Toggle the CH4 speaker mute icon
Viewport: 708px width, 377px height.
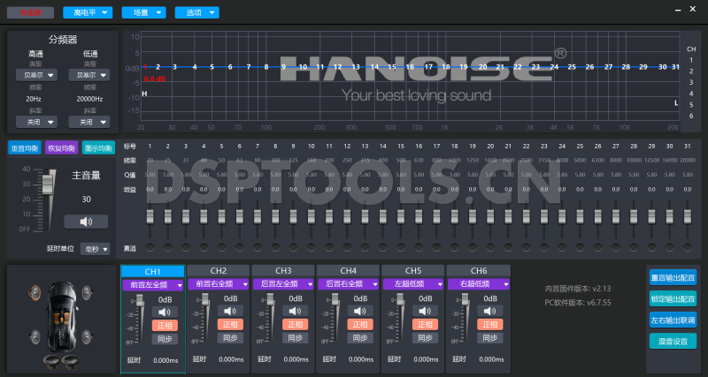click(361, 311)
